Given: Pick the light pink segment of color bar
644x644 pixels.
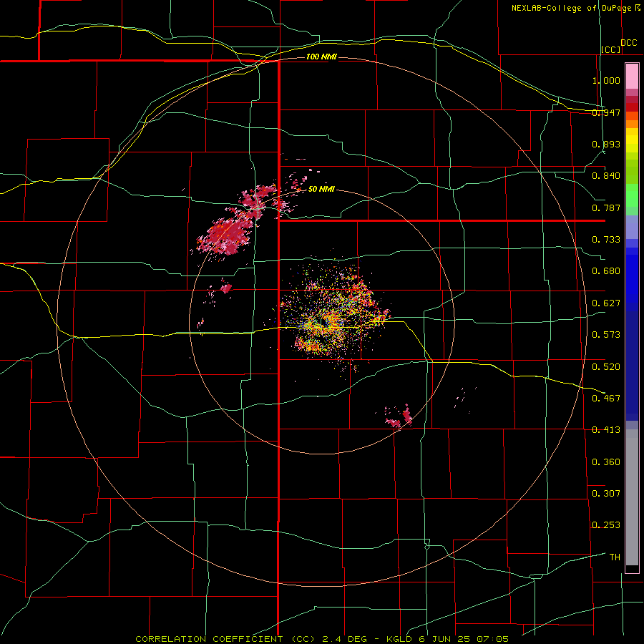Looking at the screenshot, I should pyautogui.click(x=632, y=77).
